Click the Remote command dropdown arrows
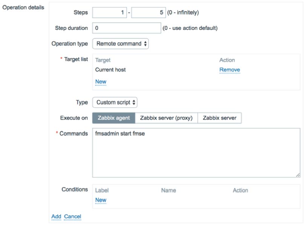The height and width of the screenshot is (225, 304). [x=145, y=44]
